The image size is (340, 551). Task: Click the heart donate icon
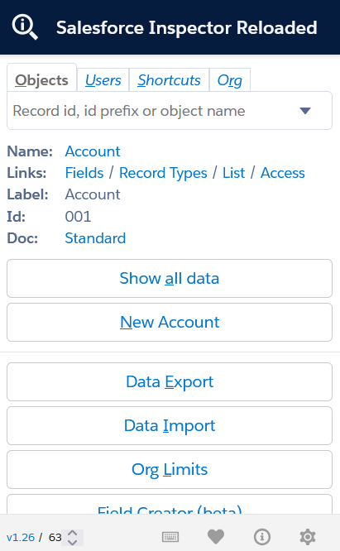pos(216,537)
